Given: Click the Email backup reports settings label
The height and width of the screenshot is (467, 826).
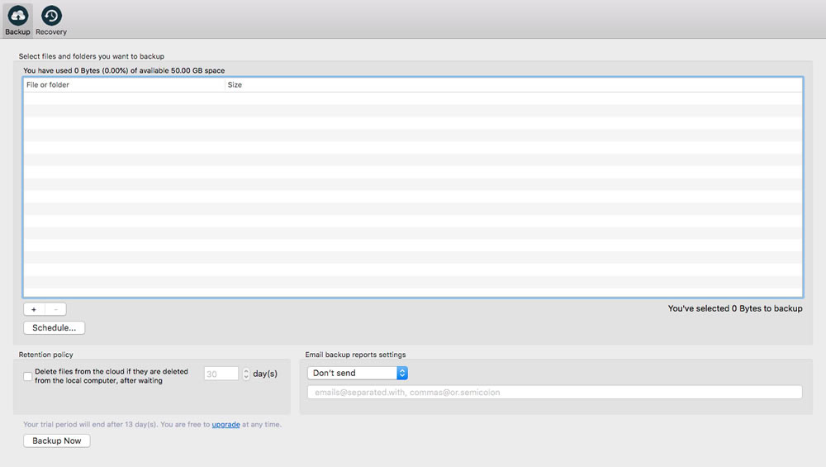Looking at the screenshot, I should [x=355, y=355].
